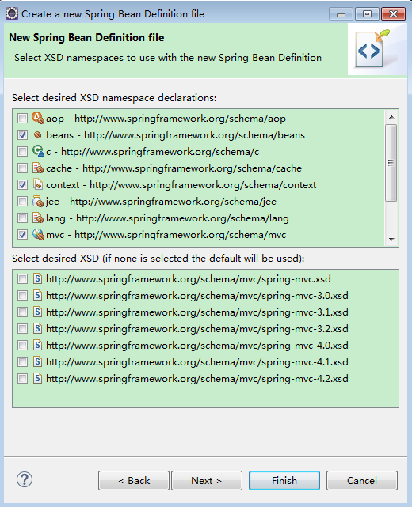Click the spring-mvc-4.1.xsd file icon
412x507 pixels.
coord(37,361)
